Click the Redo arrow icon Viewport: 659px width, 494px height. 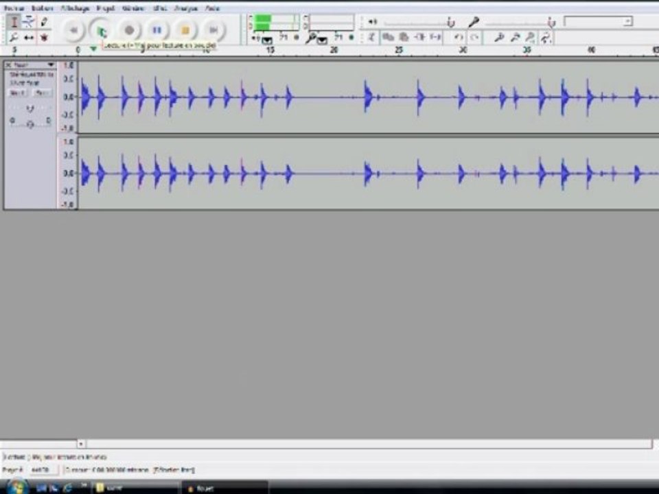pos(474,37)
